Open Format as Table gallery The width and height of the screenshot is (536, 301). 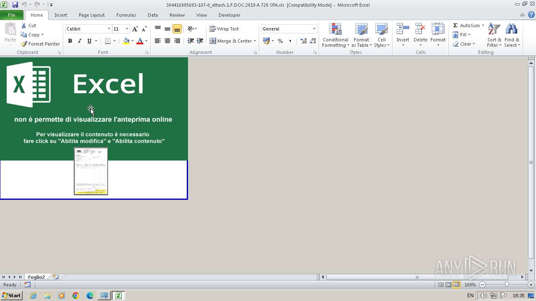(361, 35)
